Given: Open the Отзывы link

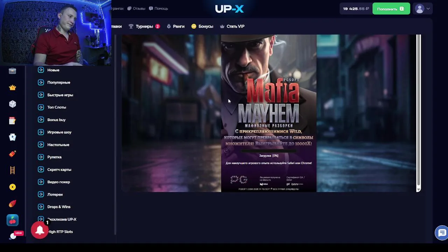Looking at the screenshot, I should tap(136, 8).
